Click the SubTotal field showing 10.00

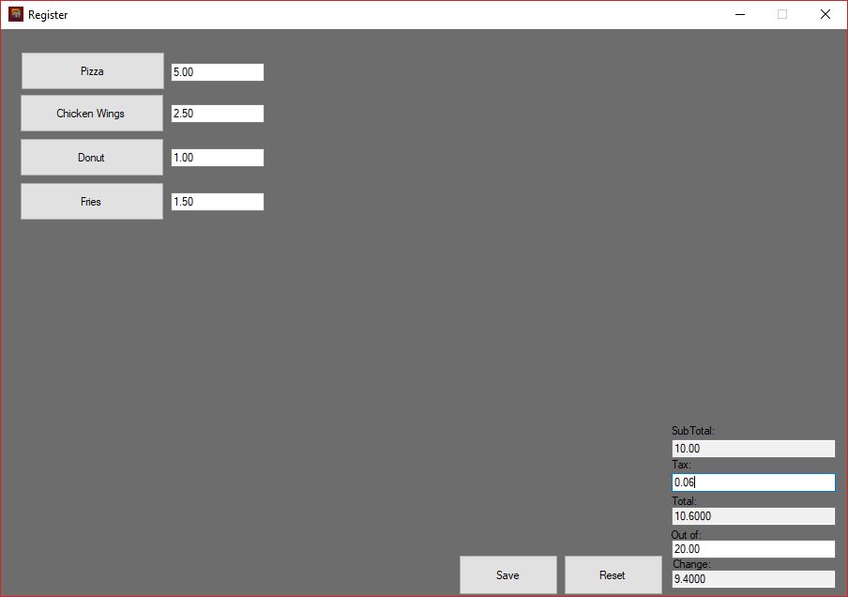tap(753, 448)
